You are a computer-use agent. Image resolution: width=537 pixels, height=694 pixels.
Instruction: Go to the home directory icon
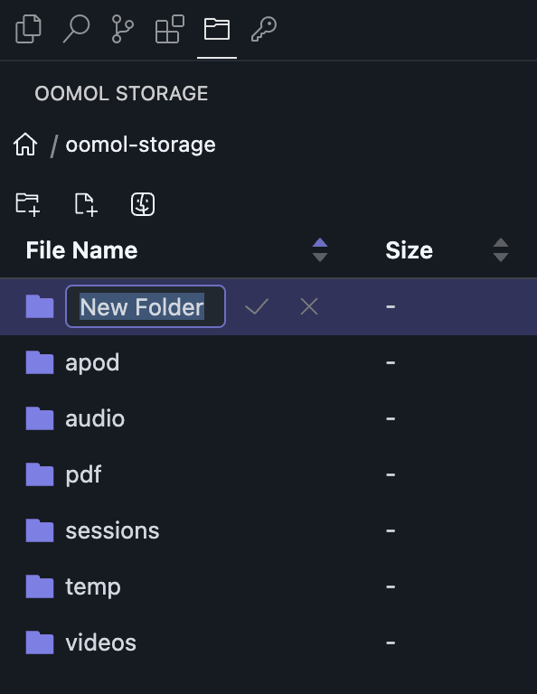(25, 145)
